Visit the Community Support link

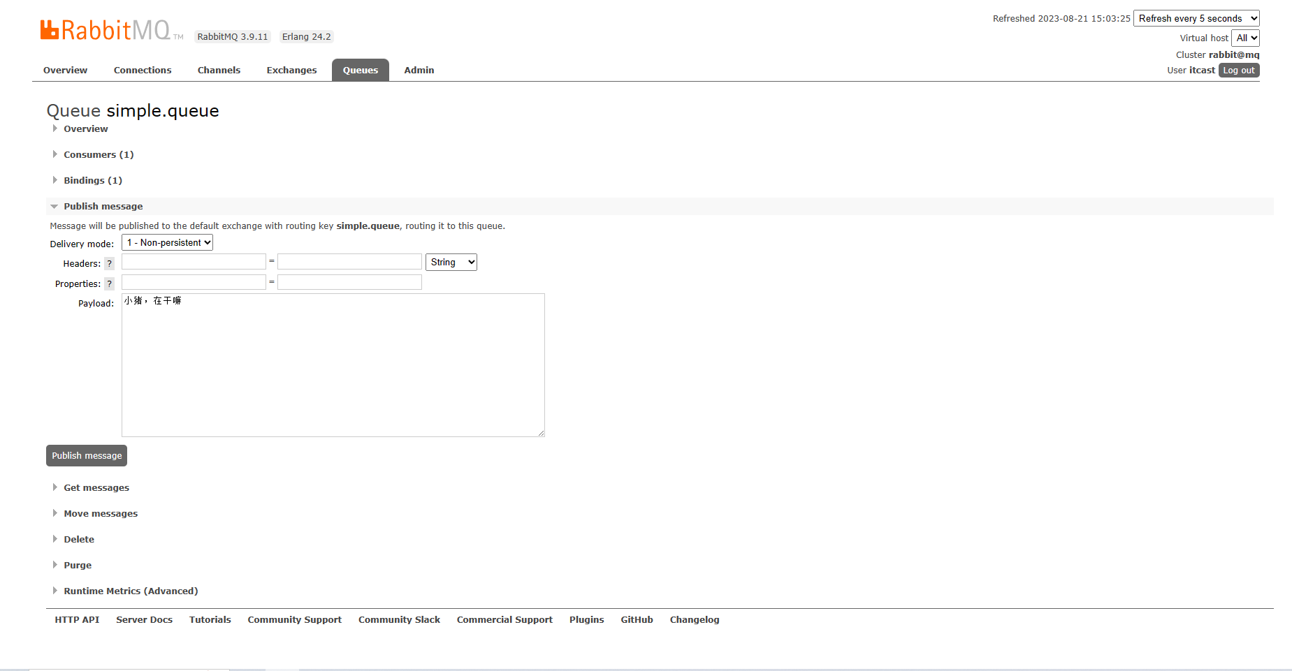click(294, 619)
